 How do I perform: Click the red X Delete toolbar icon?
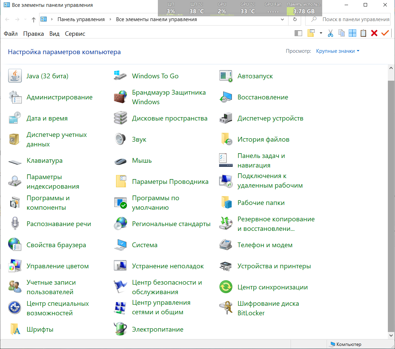pyautogui.click(x=374, y=33)
